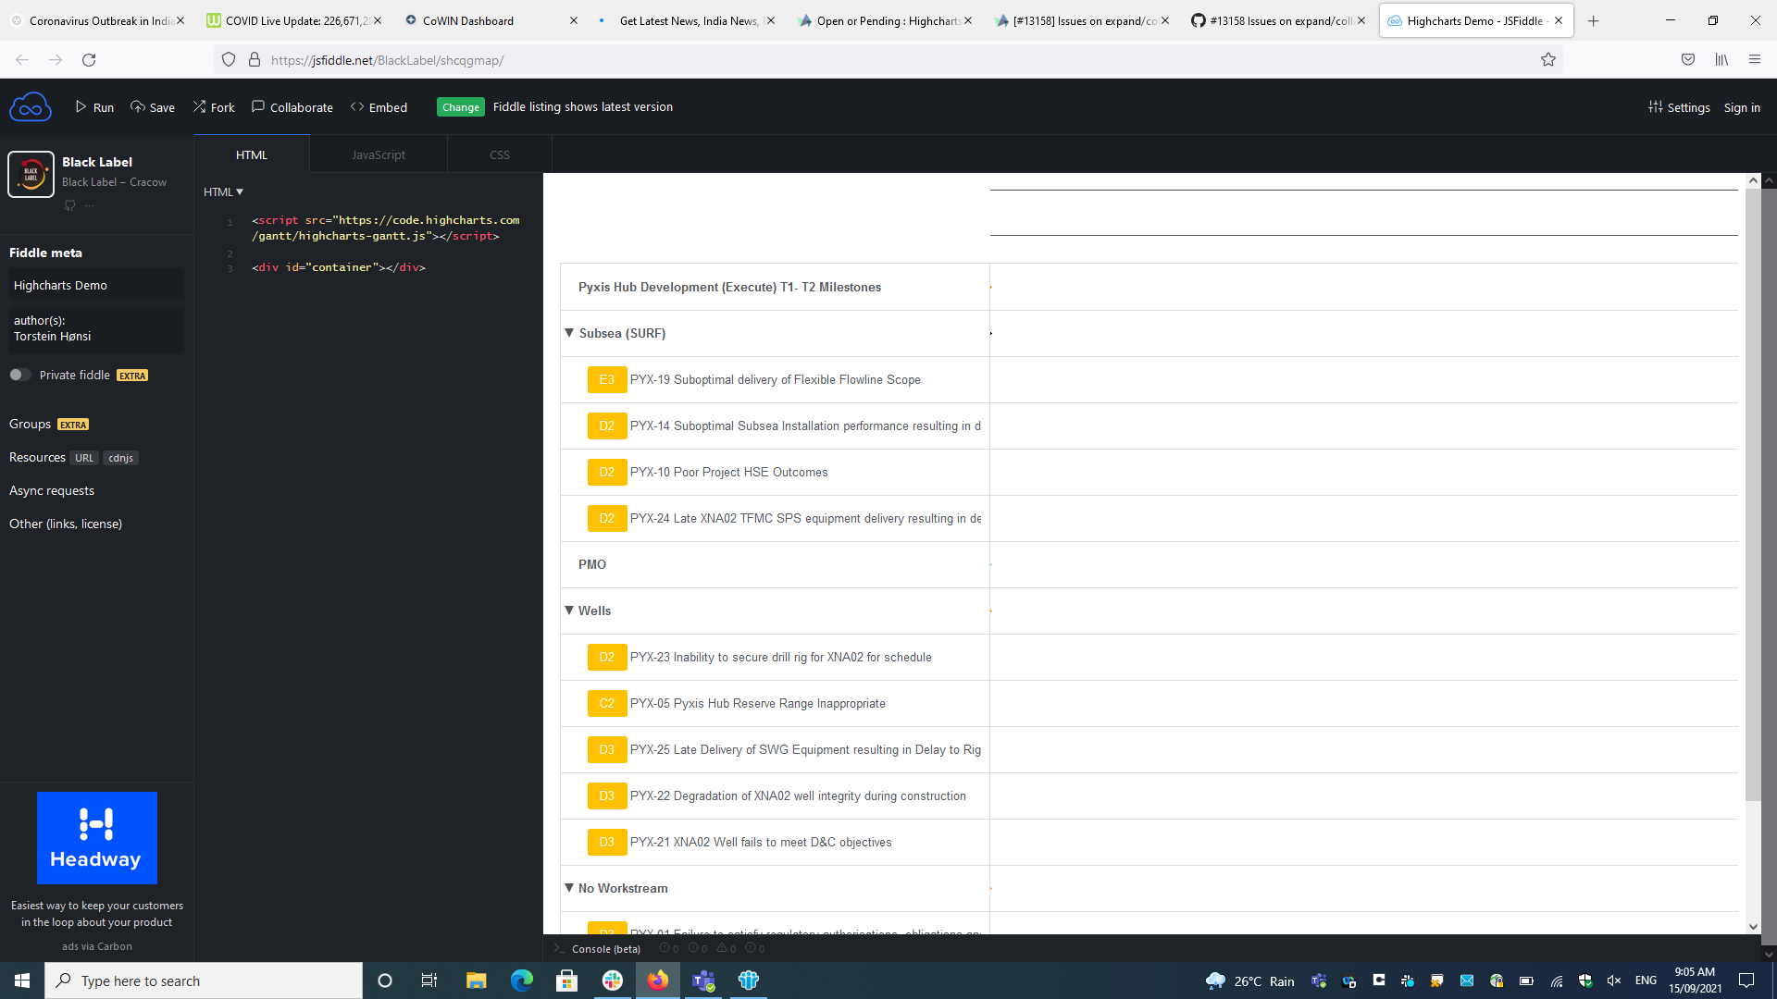
Task: Open the tracking protection shield icon
Action: 228,59
